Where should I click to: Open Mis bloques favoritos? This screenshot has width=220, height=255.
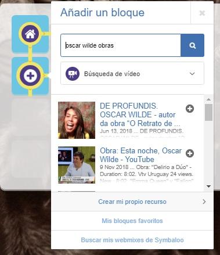132,221
